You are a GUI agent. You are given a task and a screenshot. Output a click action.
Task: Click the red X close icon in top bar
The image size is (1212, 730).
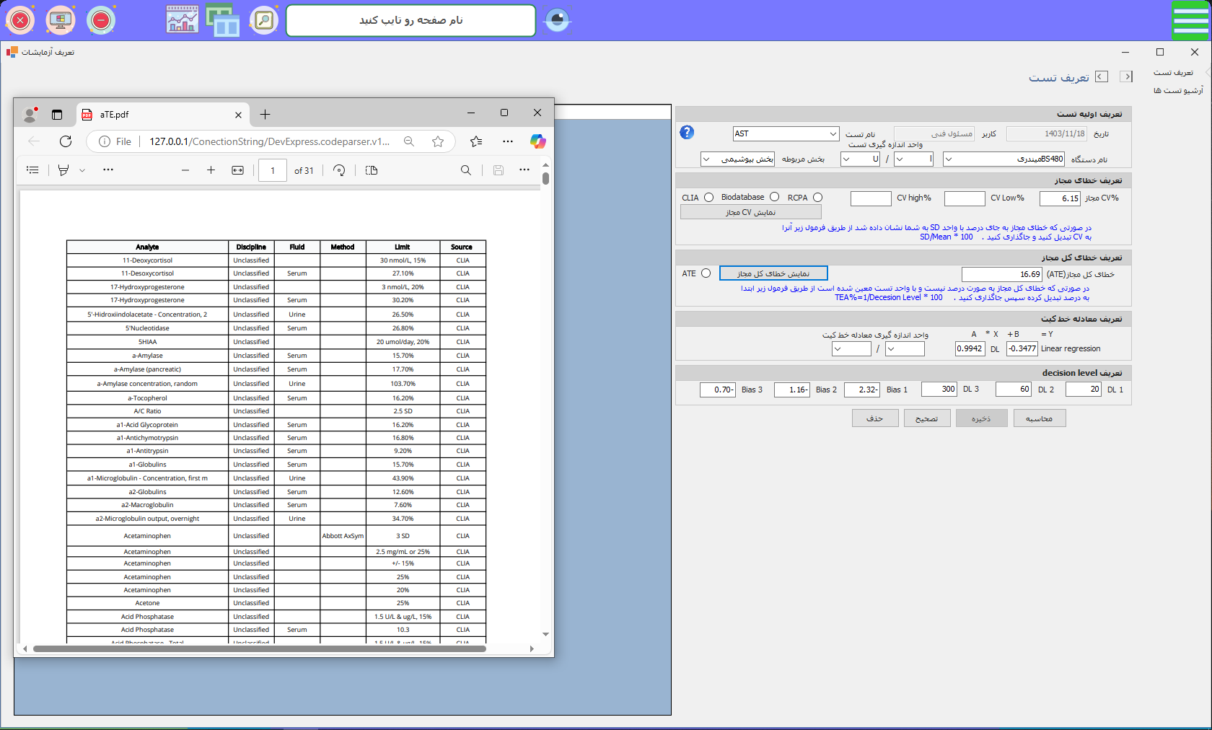[20, 20]
